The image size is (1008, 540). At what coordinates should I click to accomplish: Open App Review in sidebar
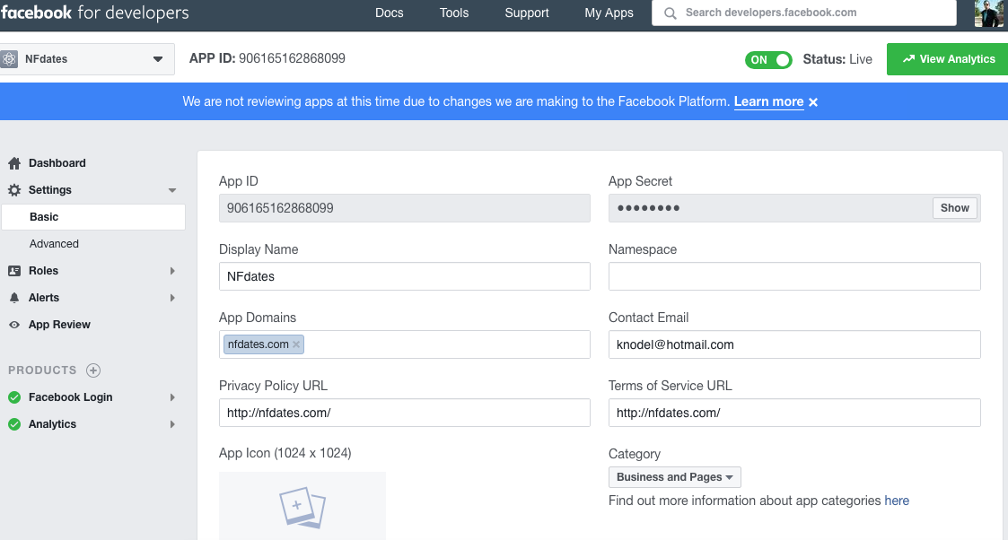59,325
